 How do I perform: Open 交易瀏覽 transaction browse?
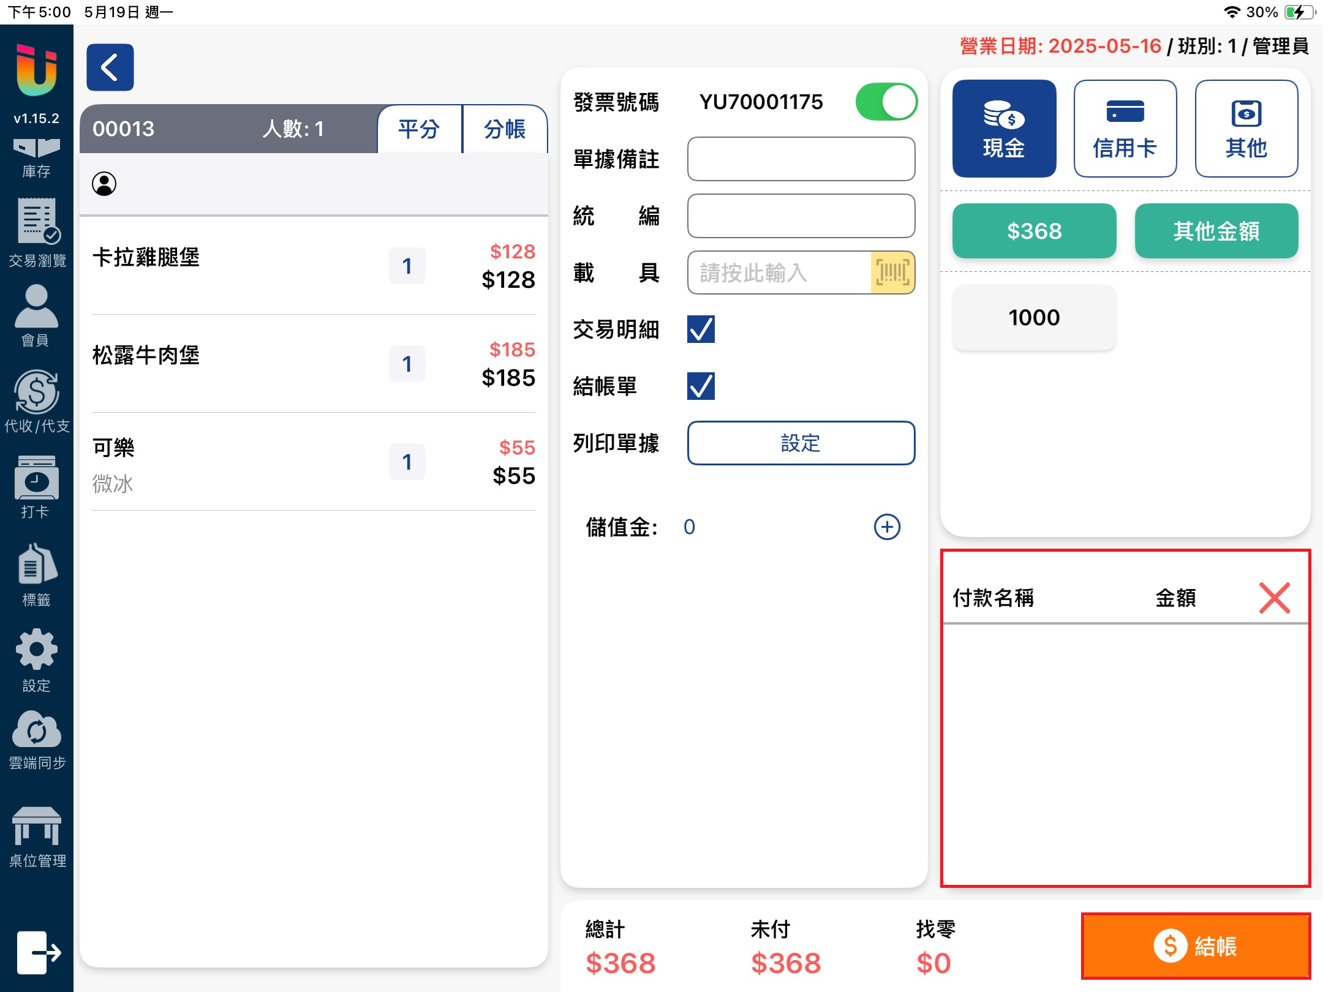pos(37,232)
